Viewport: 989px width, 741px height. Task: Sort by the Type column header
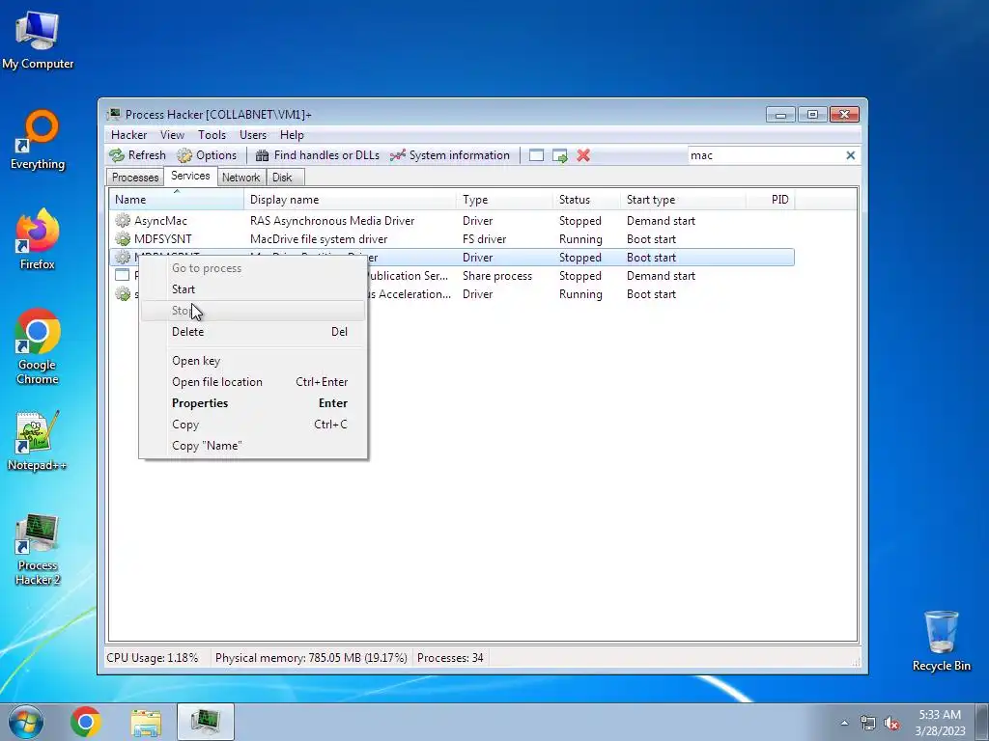coord(504,199)
